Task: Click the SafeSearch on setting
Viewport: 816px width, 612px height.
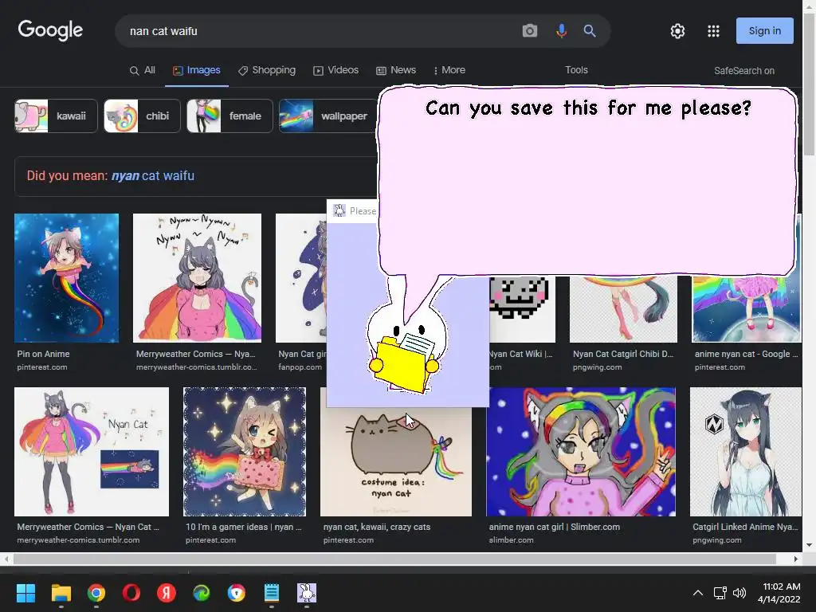Action: tap(743, 71)
